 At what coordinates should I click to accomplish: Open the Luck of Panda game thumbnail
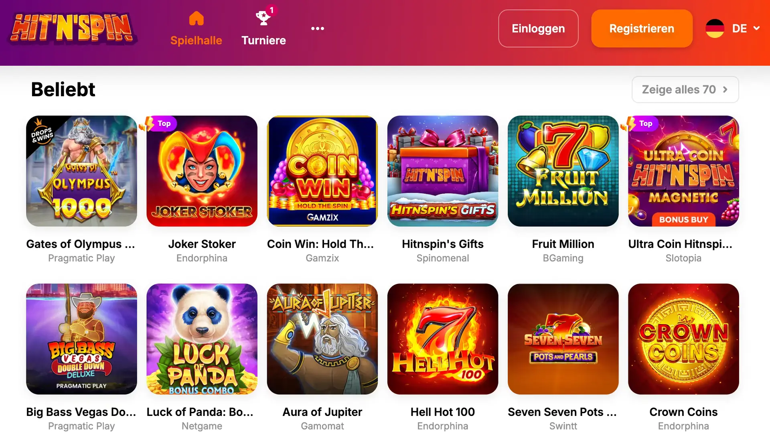(202, 339)
